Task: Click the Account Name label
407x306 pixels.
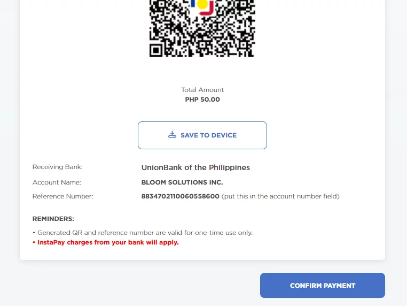Action: click(57, 182)
